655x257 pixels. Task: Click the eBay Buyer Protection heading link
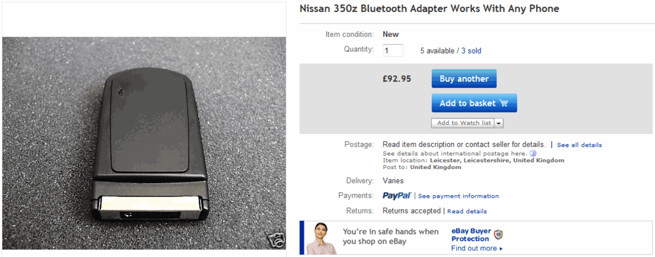point(471,235)
